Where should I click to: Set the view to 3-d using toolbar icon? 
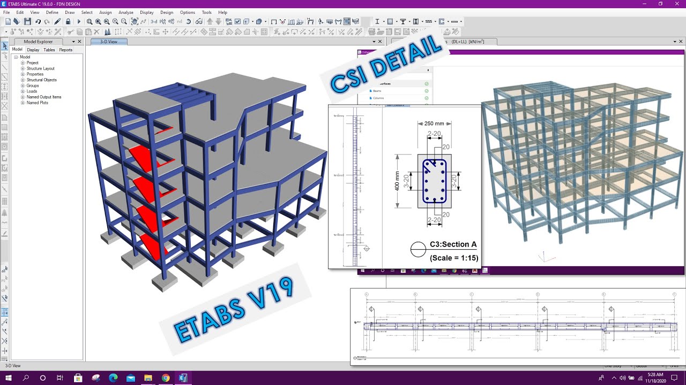click(154, 21)
